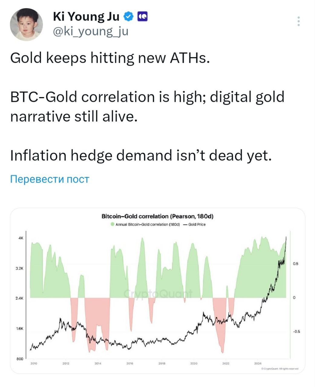Click the text line Gold keeps hitting new ATHs
Viewport: 315px width, 387px height.
pyautogui.click(x=110, y=58)
